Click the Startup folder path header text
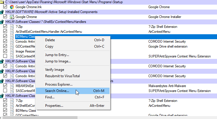 64,2
